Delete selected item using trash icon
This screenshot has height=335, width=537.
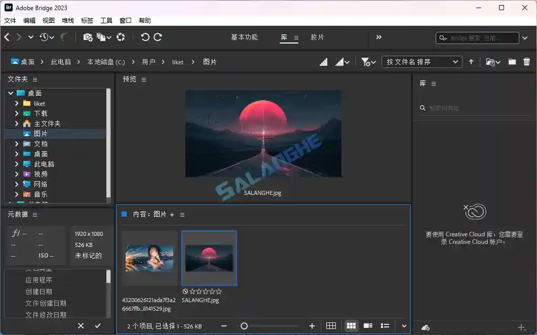(527, 61)
